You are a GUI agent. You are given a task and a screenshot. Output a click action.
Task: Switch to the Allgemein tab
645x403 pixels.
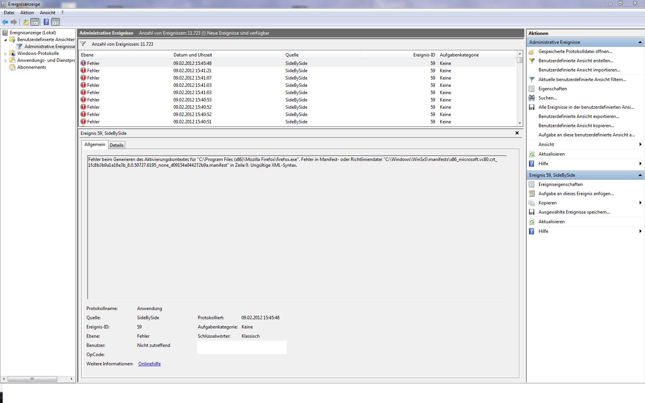(x=95, y=144)
